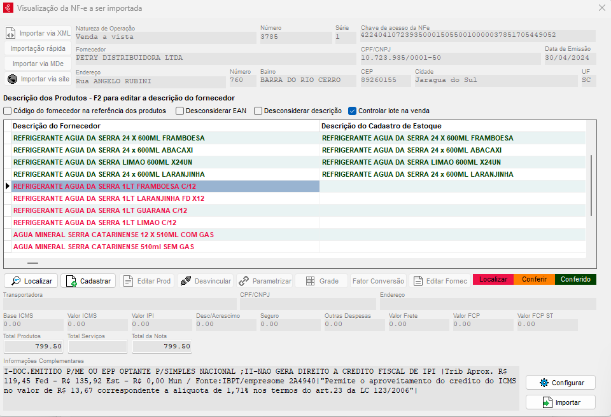Viewport: 611px width, 417px height.
Task: Click the Importar via MDe button
Action: pyautogui.click(x=38, y=64)
